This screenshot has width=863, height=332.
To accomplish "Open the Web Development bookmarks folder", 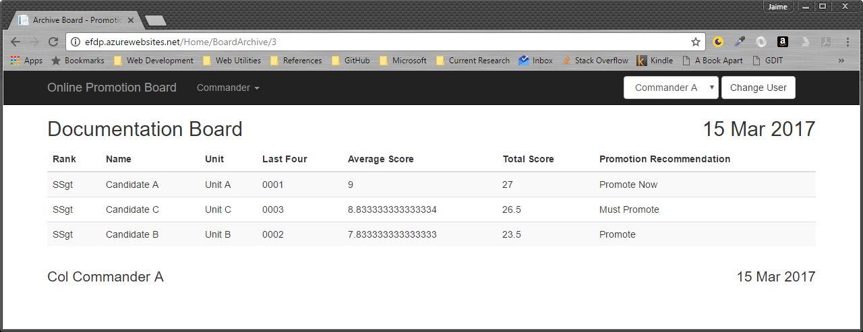I will tap(154, 61).
